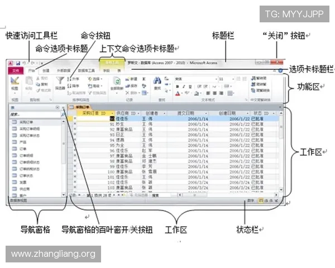Image resolution: width=335 pixels, height=268 pixels.
Task: Open the File (文件) tab
Action: coord(16,70)
